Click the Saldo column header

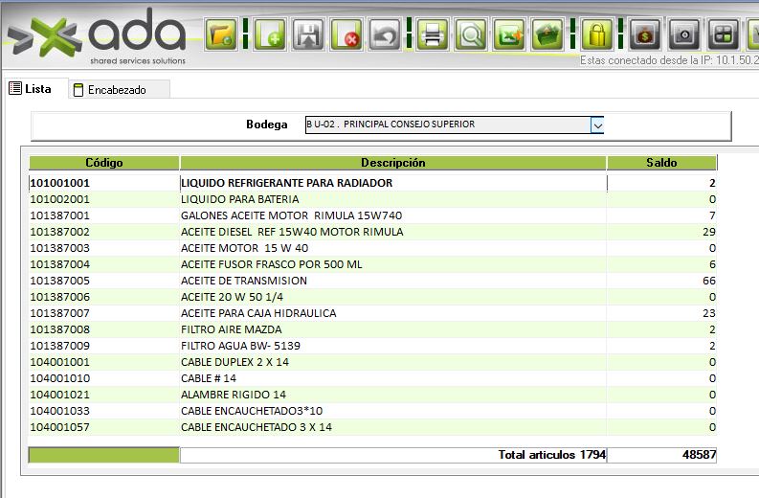click(661, 163)
